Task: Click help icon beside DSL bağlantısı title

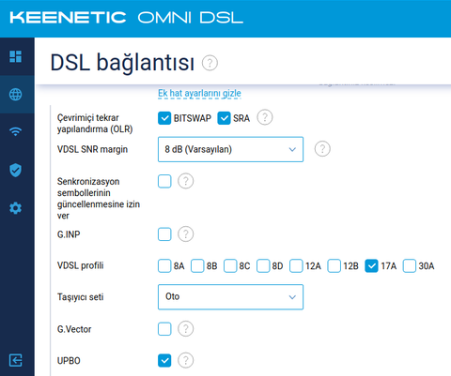Action: tap(210, 63)
